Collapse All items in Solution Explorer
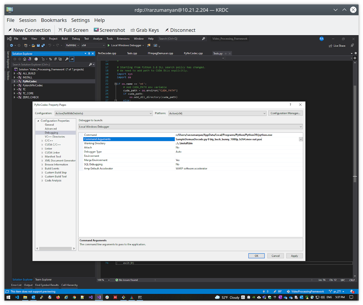 pos(55,59)
